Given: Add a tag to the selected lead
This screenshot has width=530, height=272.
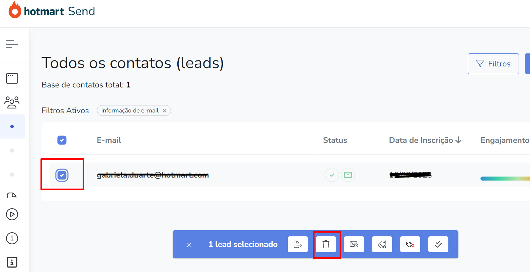Looking at the screenshot, I should click(x=382, y=244).
